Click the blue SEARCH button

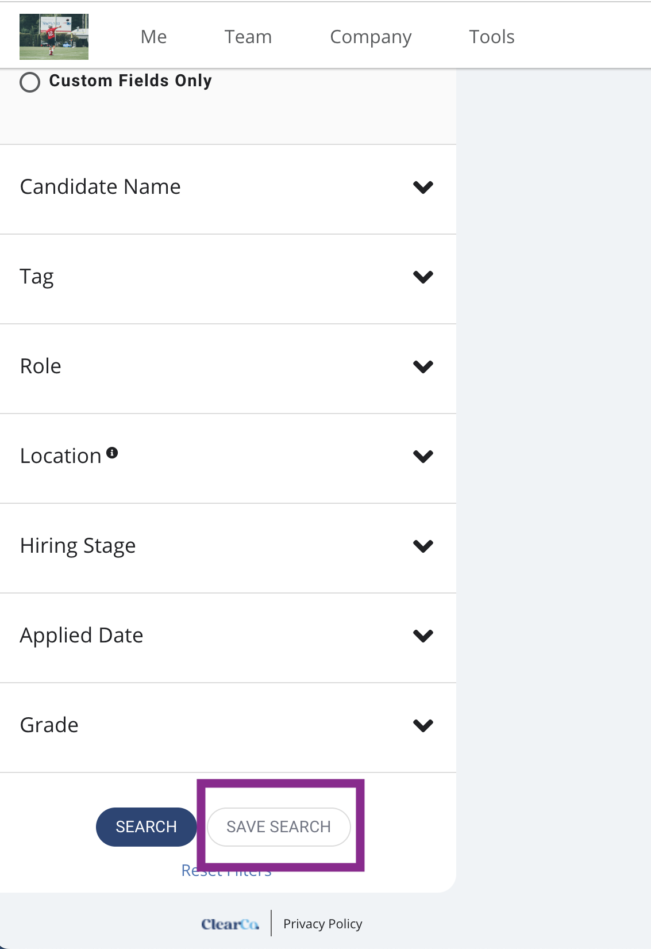(x=147, y=826)
